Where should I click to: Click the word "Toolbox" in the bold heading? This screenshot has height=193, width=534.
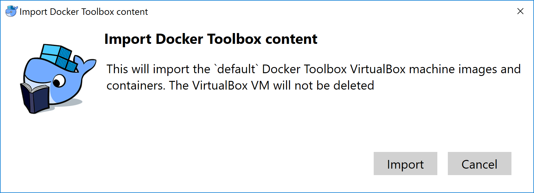(234, 39)
